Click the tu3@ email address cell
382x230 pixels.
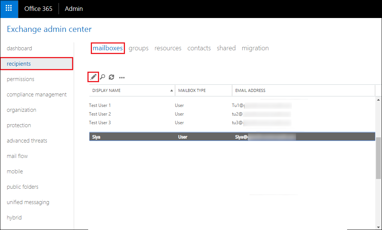point(262,123)
